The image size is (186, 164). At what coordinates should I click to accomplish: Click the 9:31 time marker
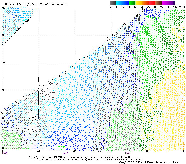pos(5,153)
